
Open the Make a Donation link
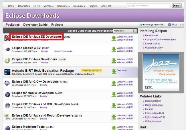[x=154, y=105]
